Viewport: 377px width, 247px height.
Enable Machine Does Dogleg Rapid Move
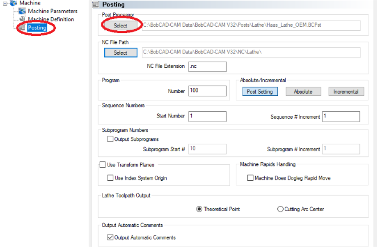(x=251, y=178)
